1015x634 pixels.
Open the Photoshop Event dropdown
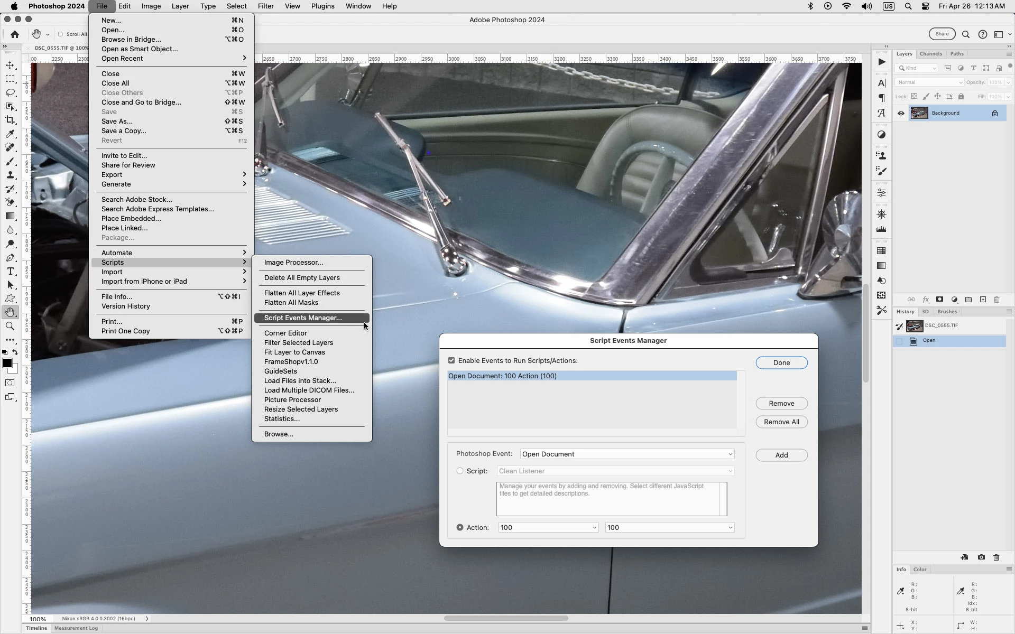(x=627, y=454)
